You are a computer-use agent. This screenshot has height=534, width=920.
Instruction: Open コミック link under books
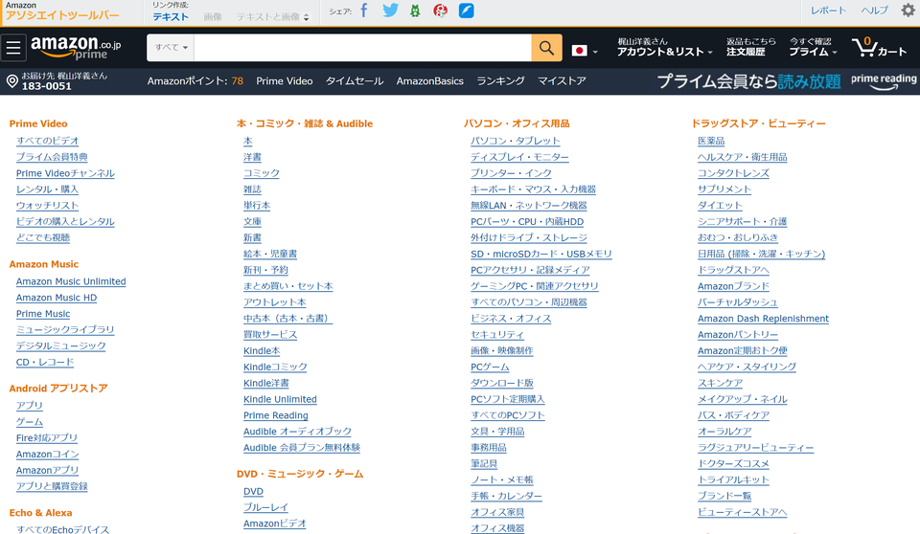[262, 173]
